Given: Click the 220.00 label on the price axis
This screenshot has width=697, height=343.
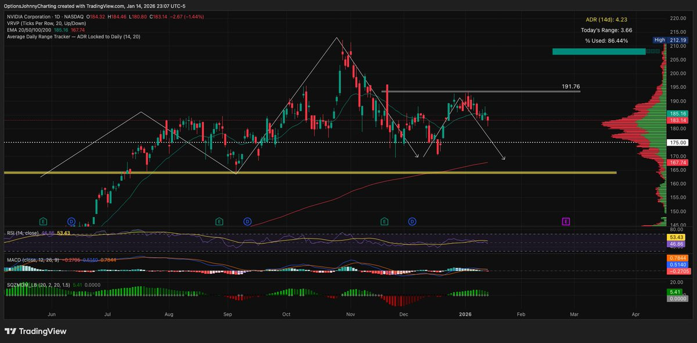Looking at the screenshot, I should 678,18.
